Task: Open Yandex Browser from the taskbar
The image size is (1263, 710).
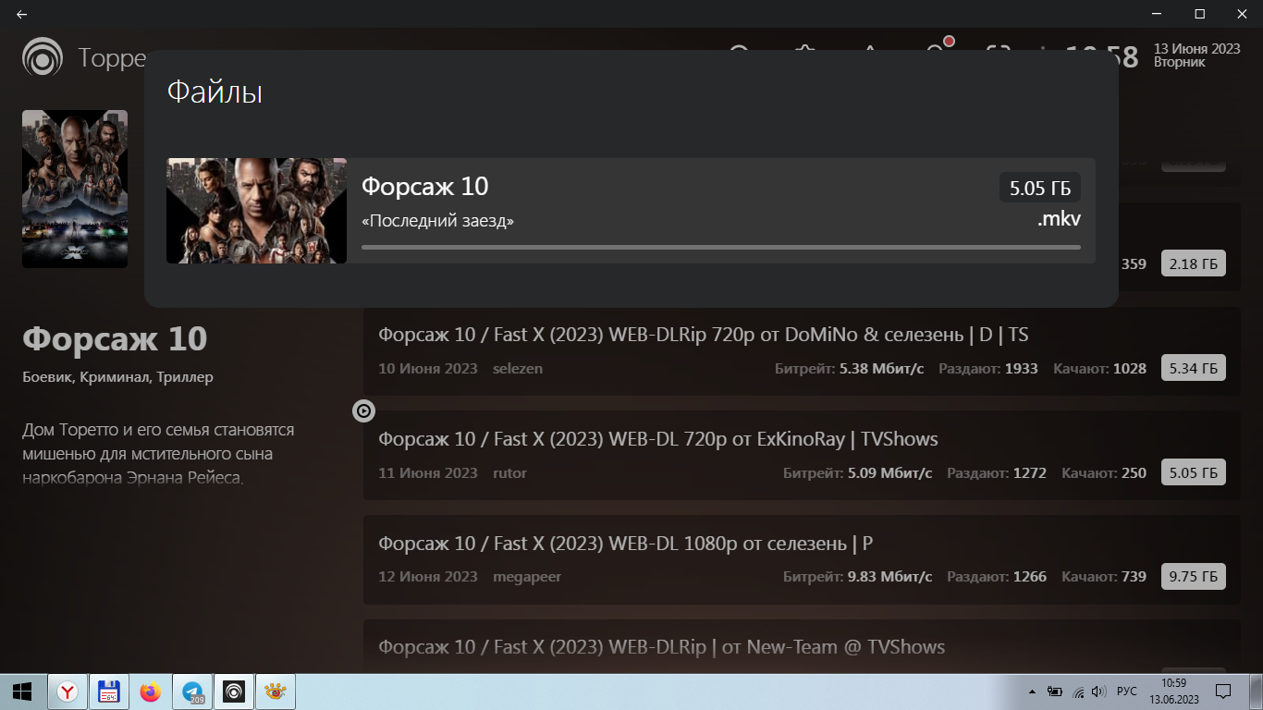Action: point(67,692)
